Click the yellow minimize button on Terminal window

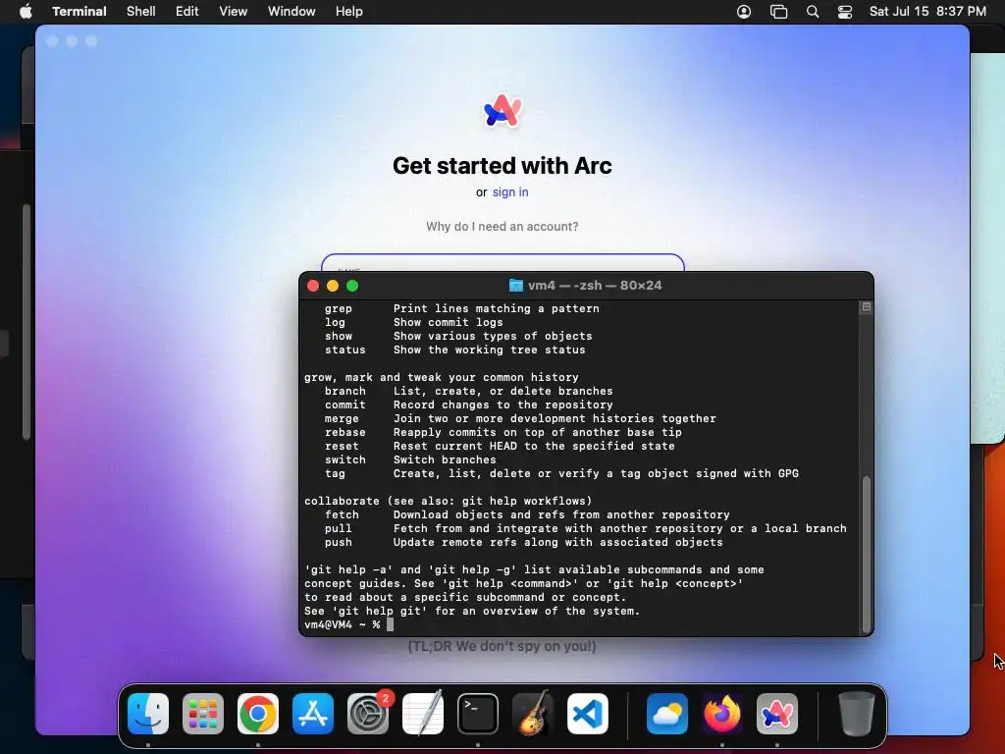pos(333,286)
